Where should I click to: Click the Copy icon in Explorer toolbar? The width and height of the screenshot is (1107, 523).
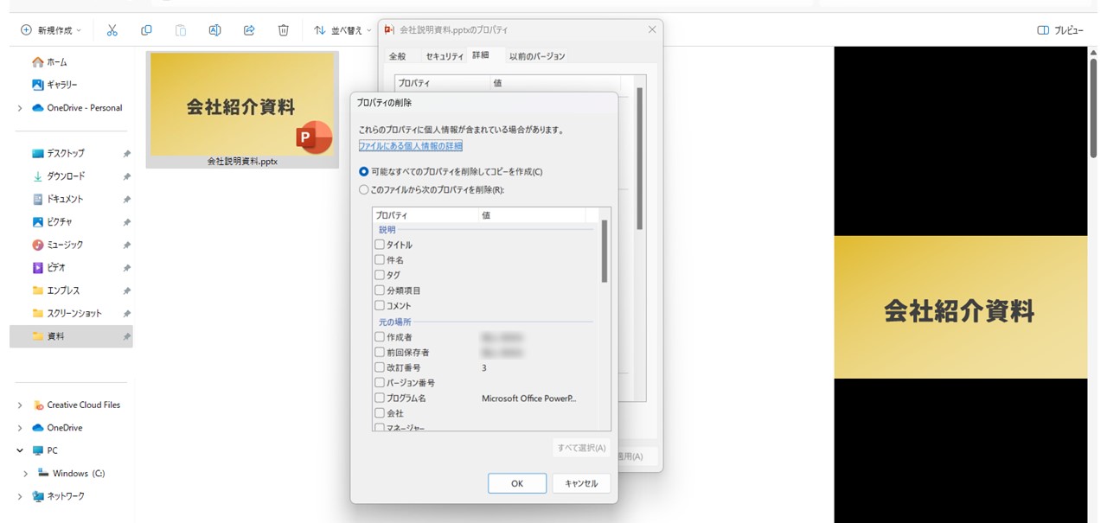pyautogui.click(x=146, y=30)
